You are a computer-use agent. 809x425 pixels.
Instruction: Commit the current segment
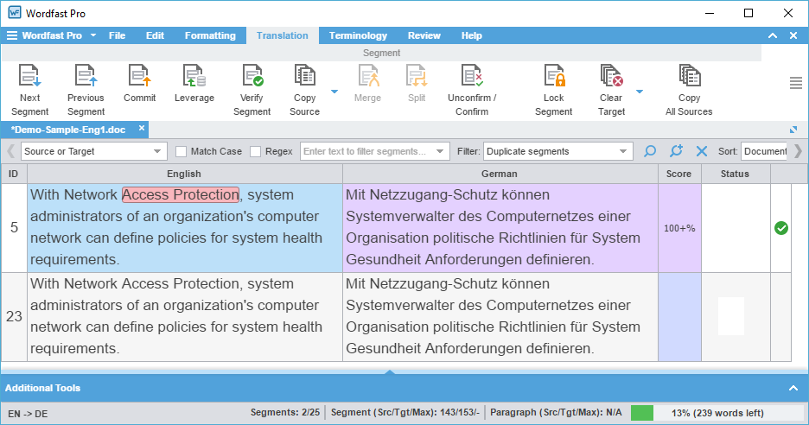pyautogui.click(x=139, y=84)
